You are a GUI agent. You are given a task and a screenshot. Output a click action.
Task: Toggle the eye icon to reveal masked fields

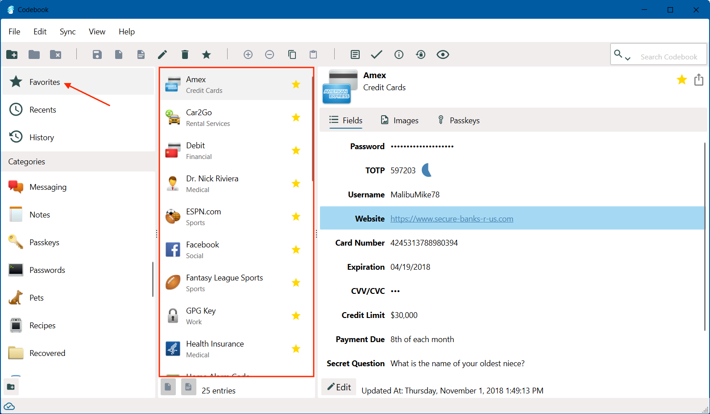click(x=443, y=54)
